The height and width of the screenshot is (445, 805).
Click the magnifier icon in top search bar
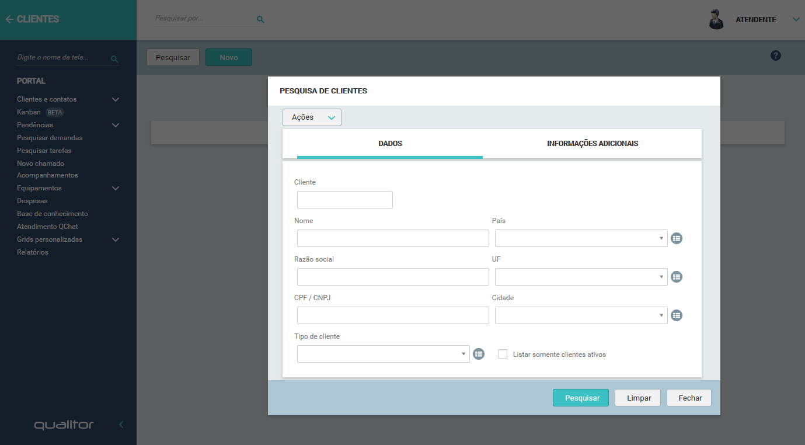[x=260, y=19]
